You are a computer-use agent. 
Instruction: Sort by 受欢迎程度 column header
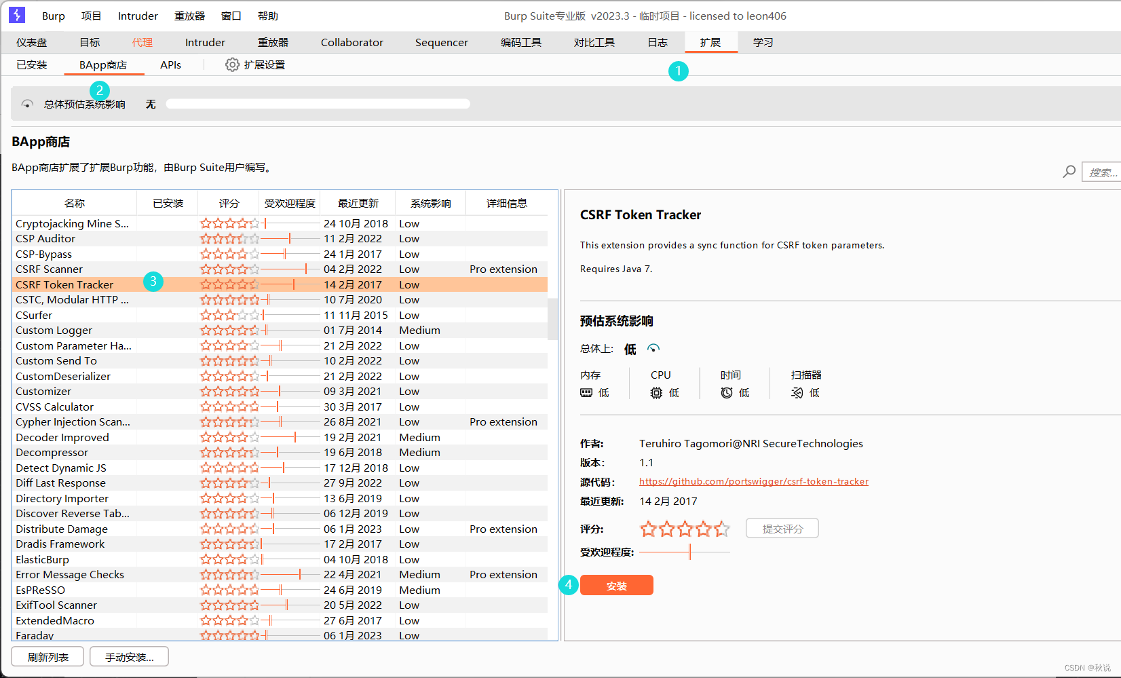pyautogui.click(x=290, y=203)
